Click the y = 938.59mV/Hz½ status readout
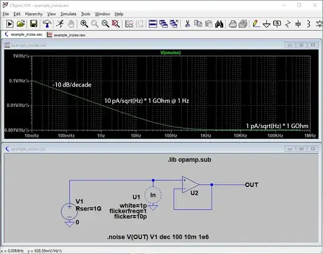323x254 pixels. (44, 251)
